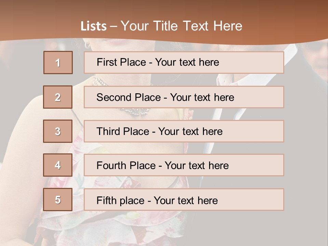Click the Your Title Text Here phrase
The height and width of the screenshot is (246, 328).
point(181,26)
